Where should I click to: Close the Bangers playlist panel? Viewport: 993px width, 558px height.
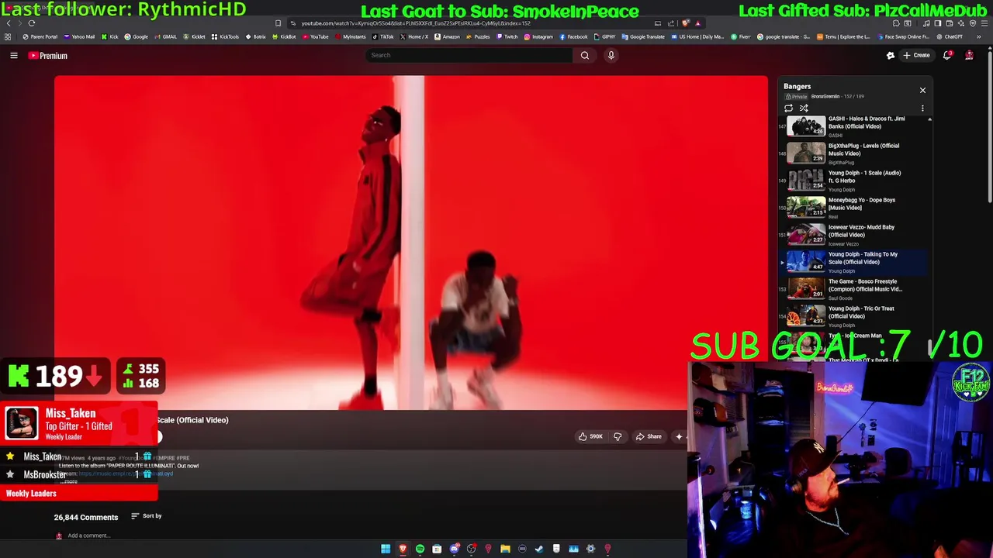point(922,91)
